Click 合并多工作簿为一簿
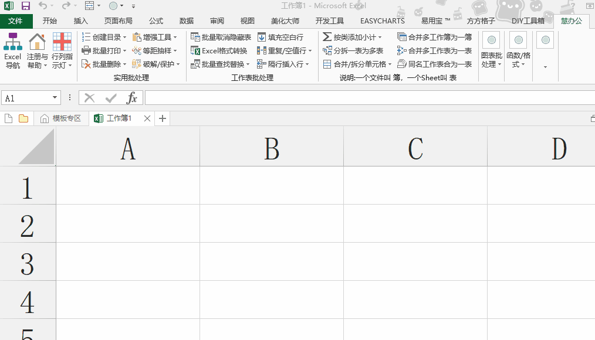This screenshot has width=595, height=340. (x=434, y=37)
